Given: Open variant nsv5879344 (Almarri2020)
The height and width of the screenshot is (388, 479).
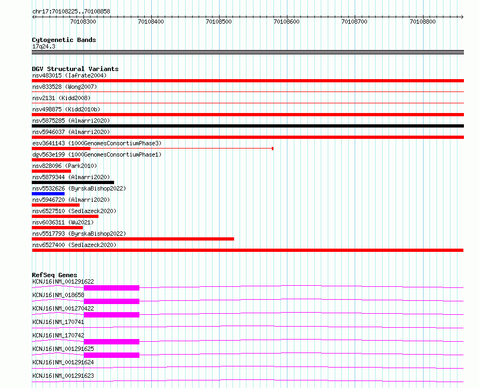Looking at the screenshot, I should click(71, 177).
